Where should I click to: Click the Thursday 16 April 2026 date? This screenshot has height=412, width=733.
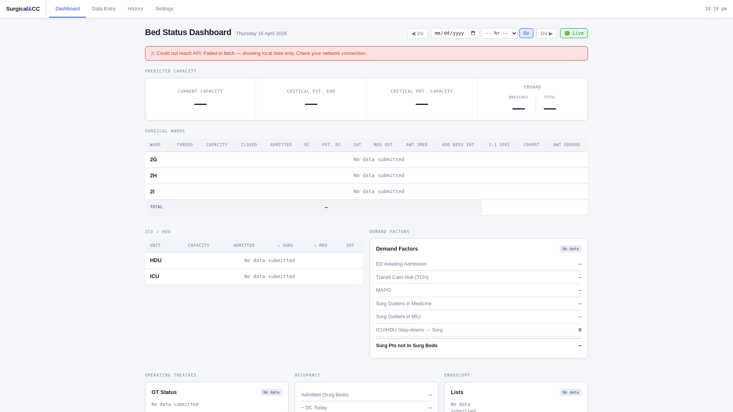point(262,34)
